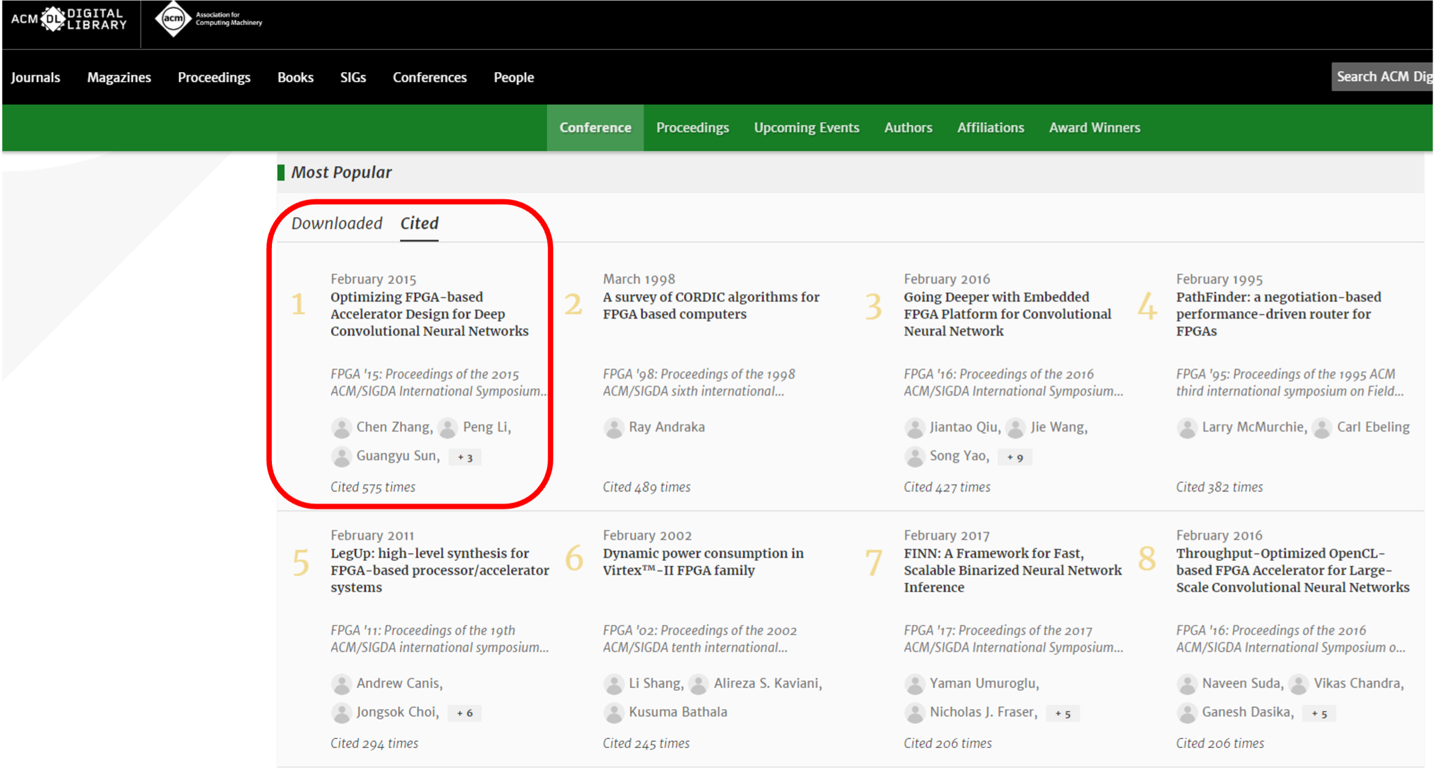Expand +5 authors on FINN paper
The height and width of the screenshot is (770, 1437).
[x=1063, y=713]
